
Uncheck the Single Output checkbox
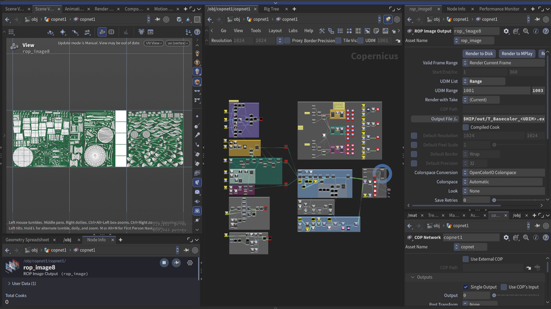pos(466,287)
